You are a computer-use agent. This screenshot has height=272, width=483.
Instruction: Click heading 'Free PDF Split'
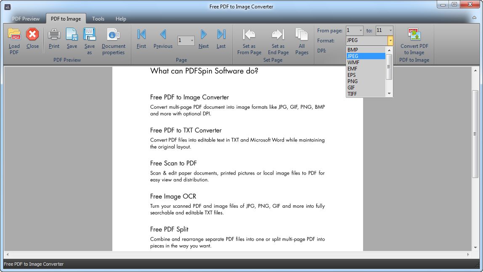click(169, 229)
